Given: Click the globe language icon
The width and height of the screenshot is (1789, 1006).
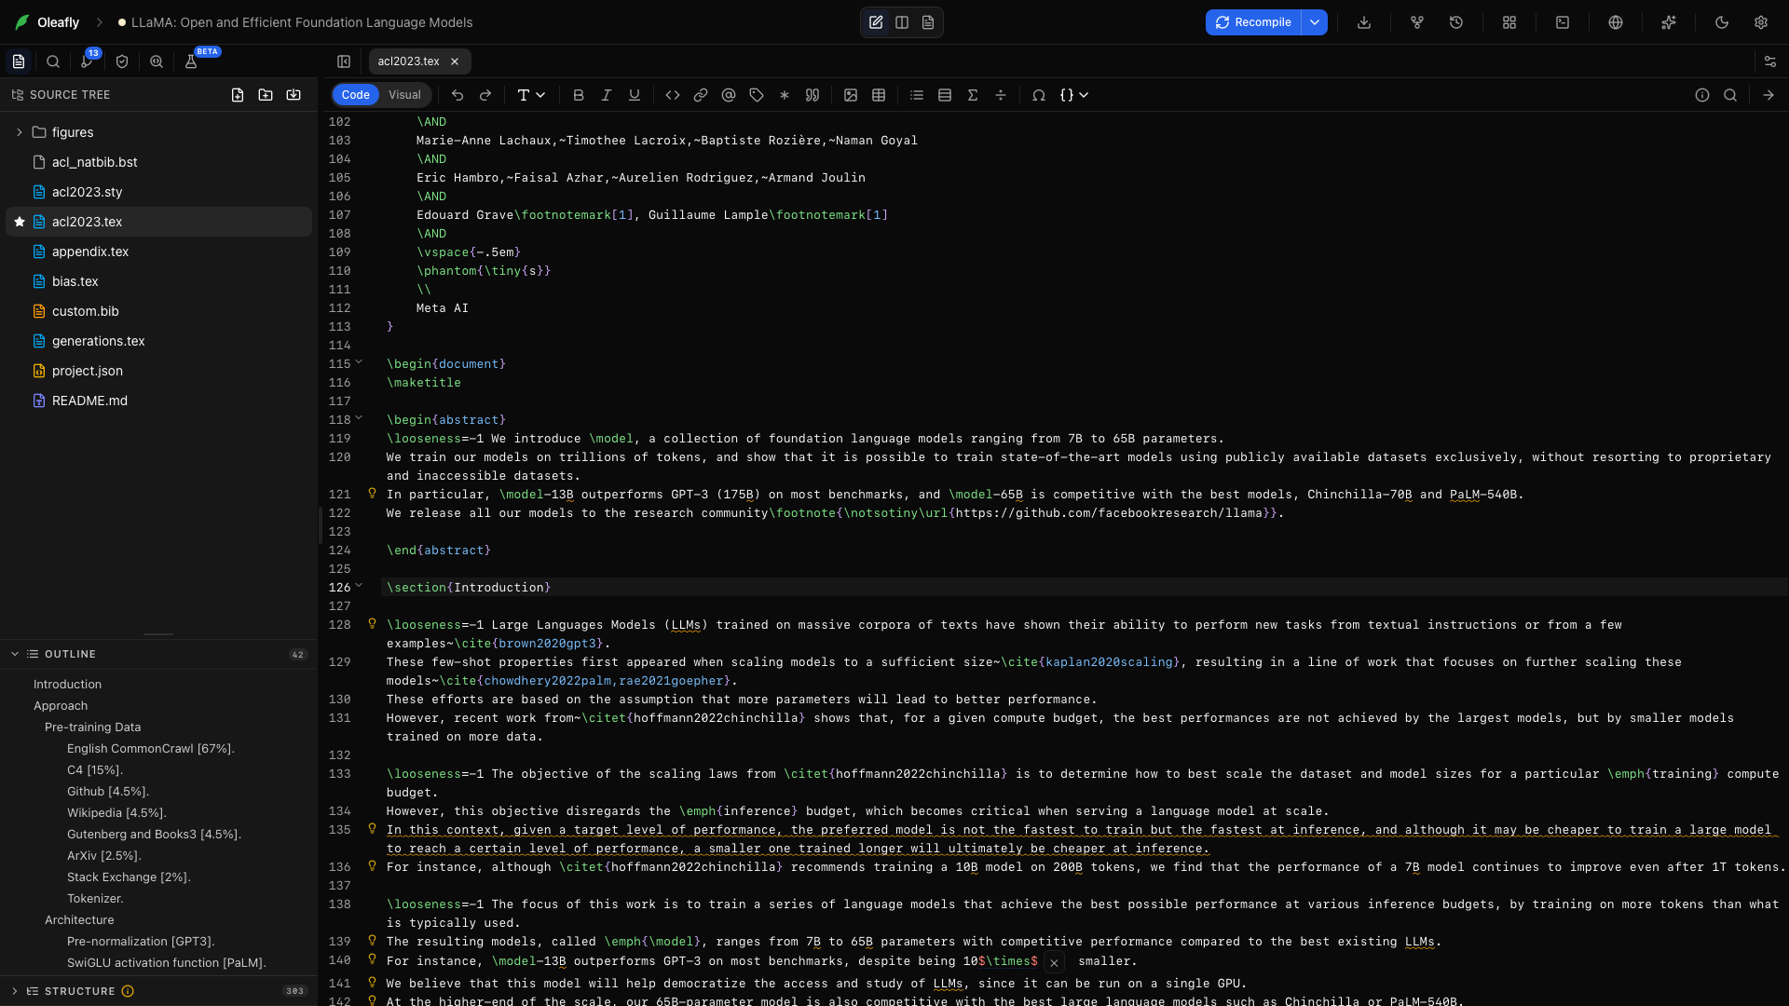Looking at the screenshot, I should coord(1616,22).
